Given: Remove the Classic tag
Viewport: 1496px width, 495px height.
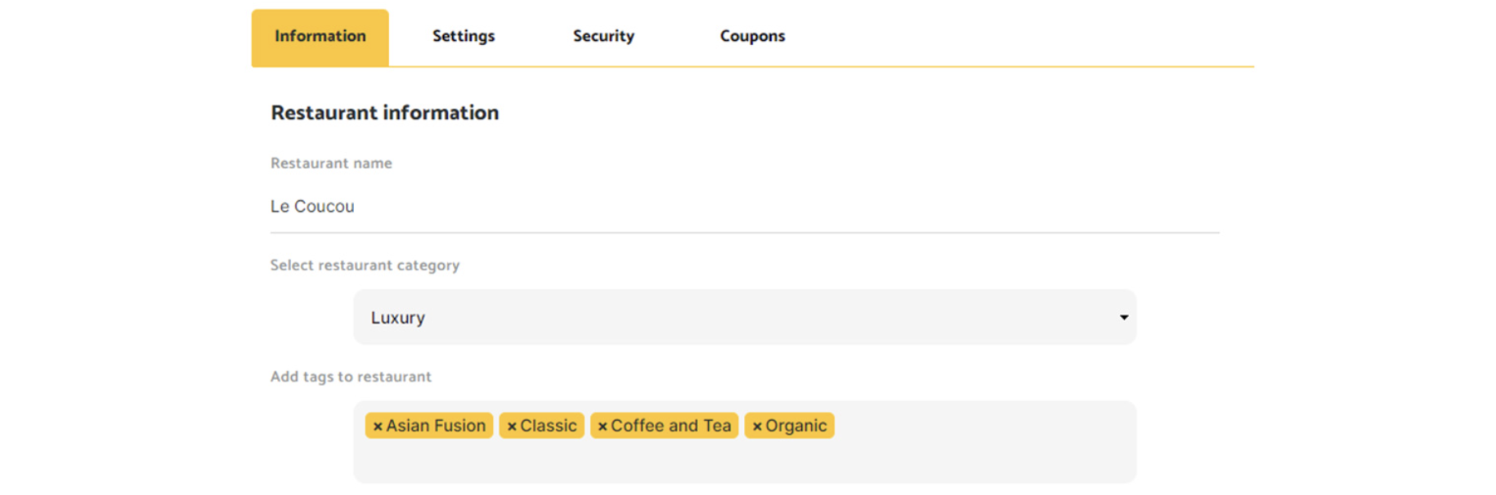Looking at the screenshot, I should (x=512, y=426).
